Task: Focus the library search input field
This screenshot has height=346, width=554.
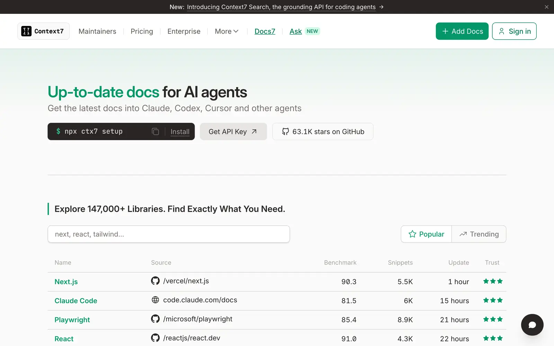Action: 169,234
